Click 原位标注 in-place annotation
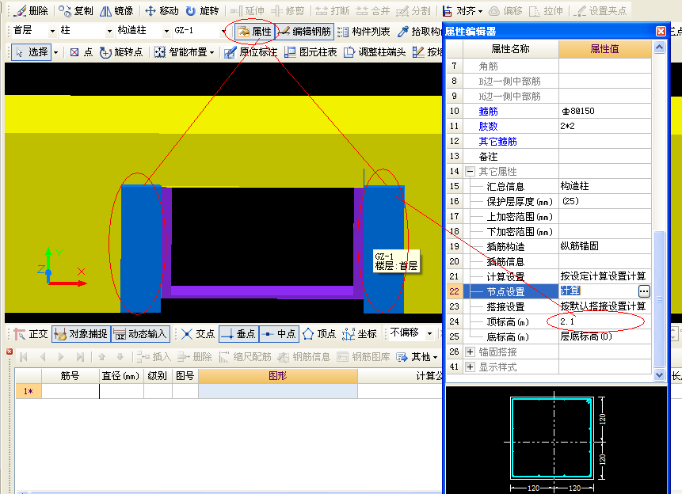Screen dimensions: 682x494 pos(250,52)
